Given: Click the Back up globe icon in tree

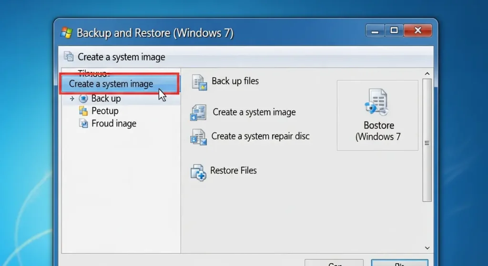Looking at the screenshot, I should pos(83,99).
